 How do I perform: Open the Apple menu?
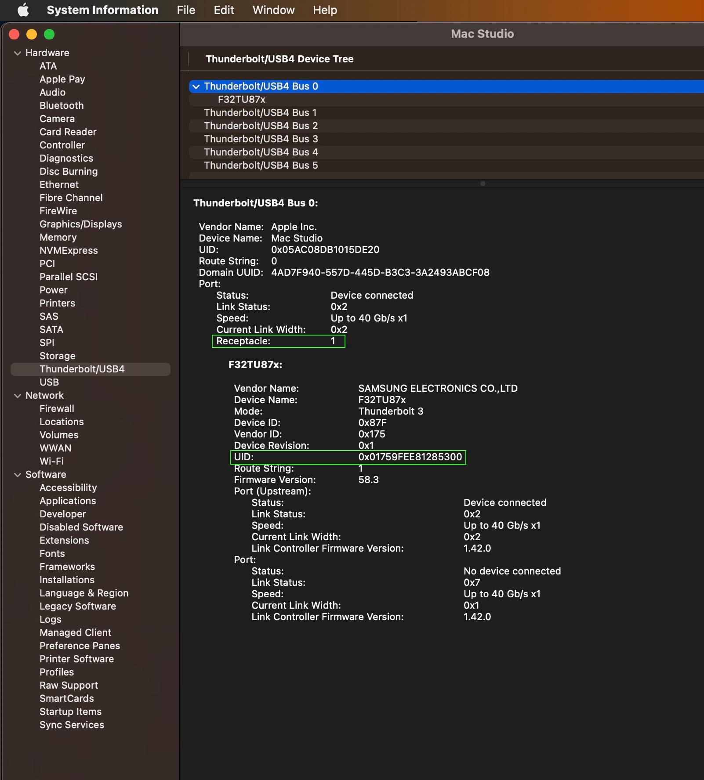click(x=23, y=10)
